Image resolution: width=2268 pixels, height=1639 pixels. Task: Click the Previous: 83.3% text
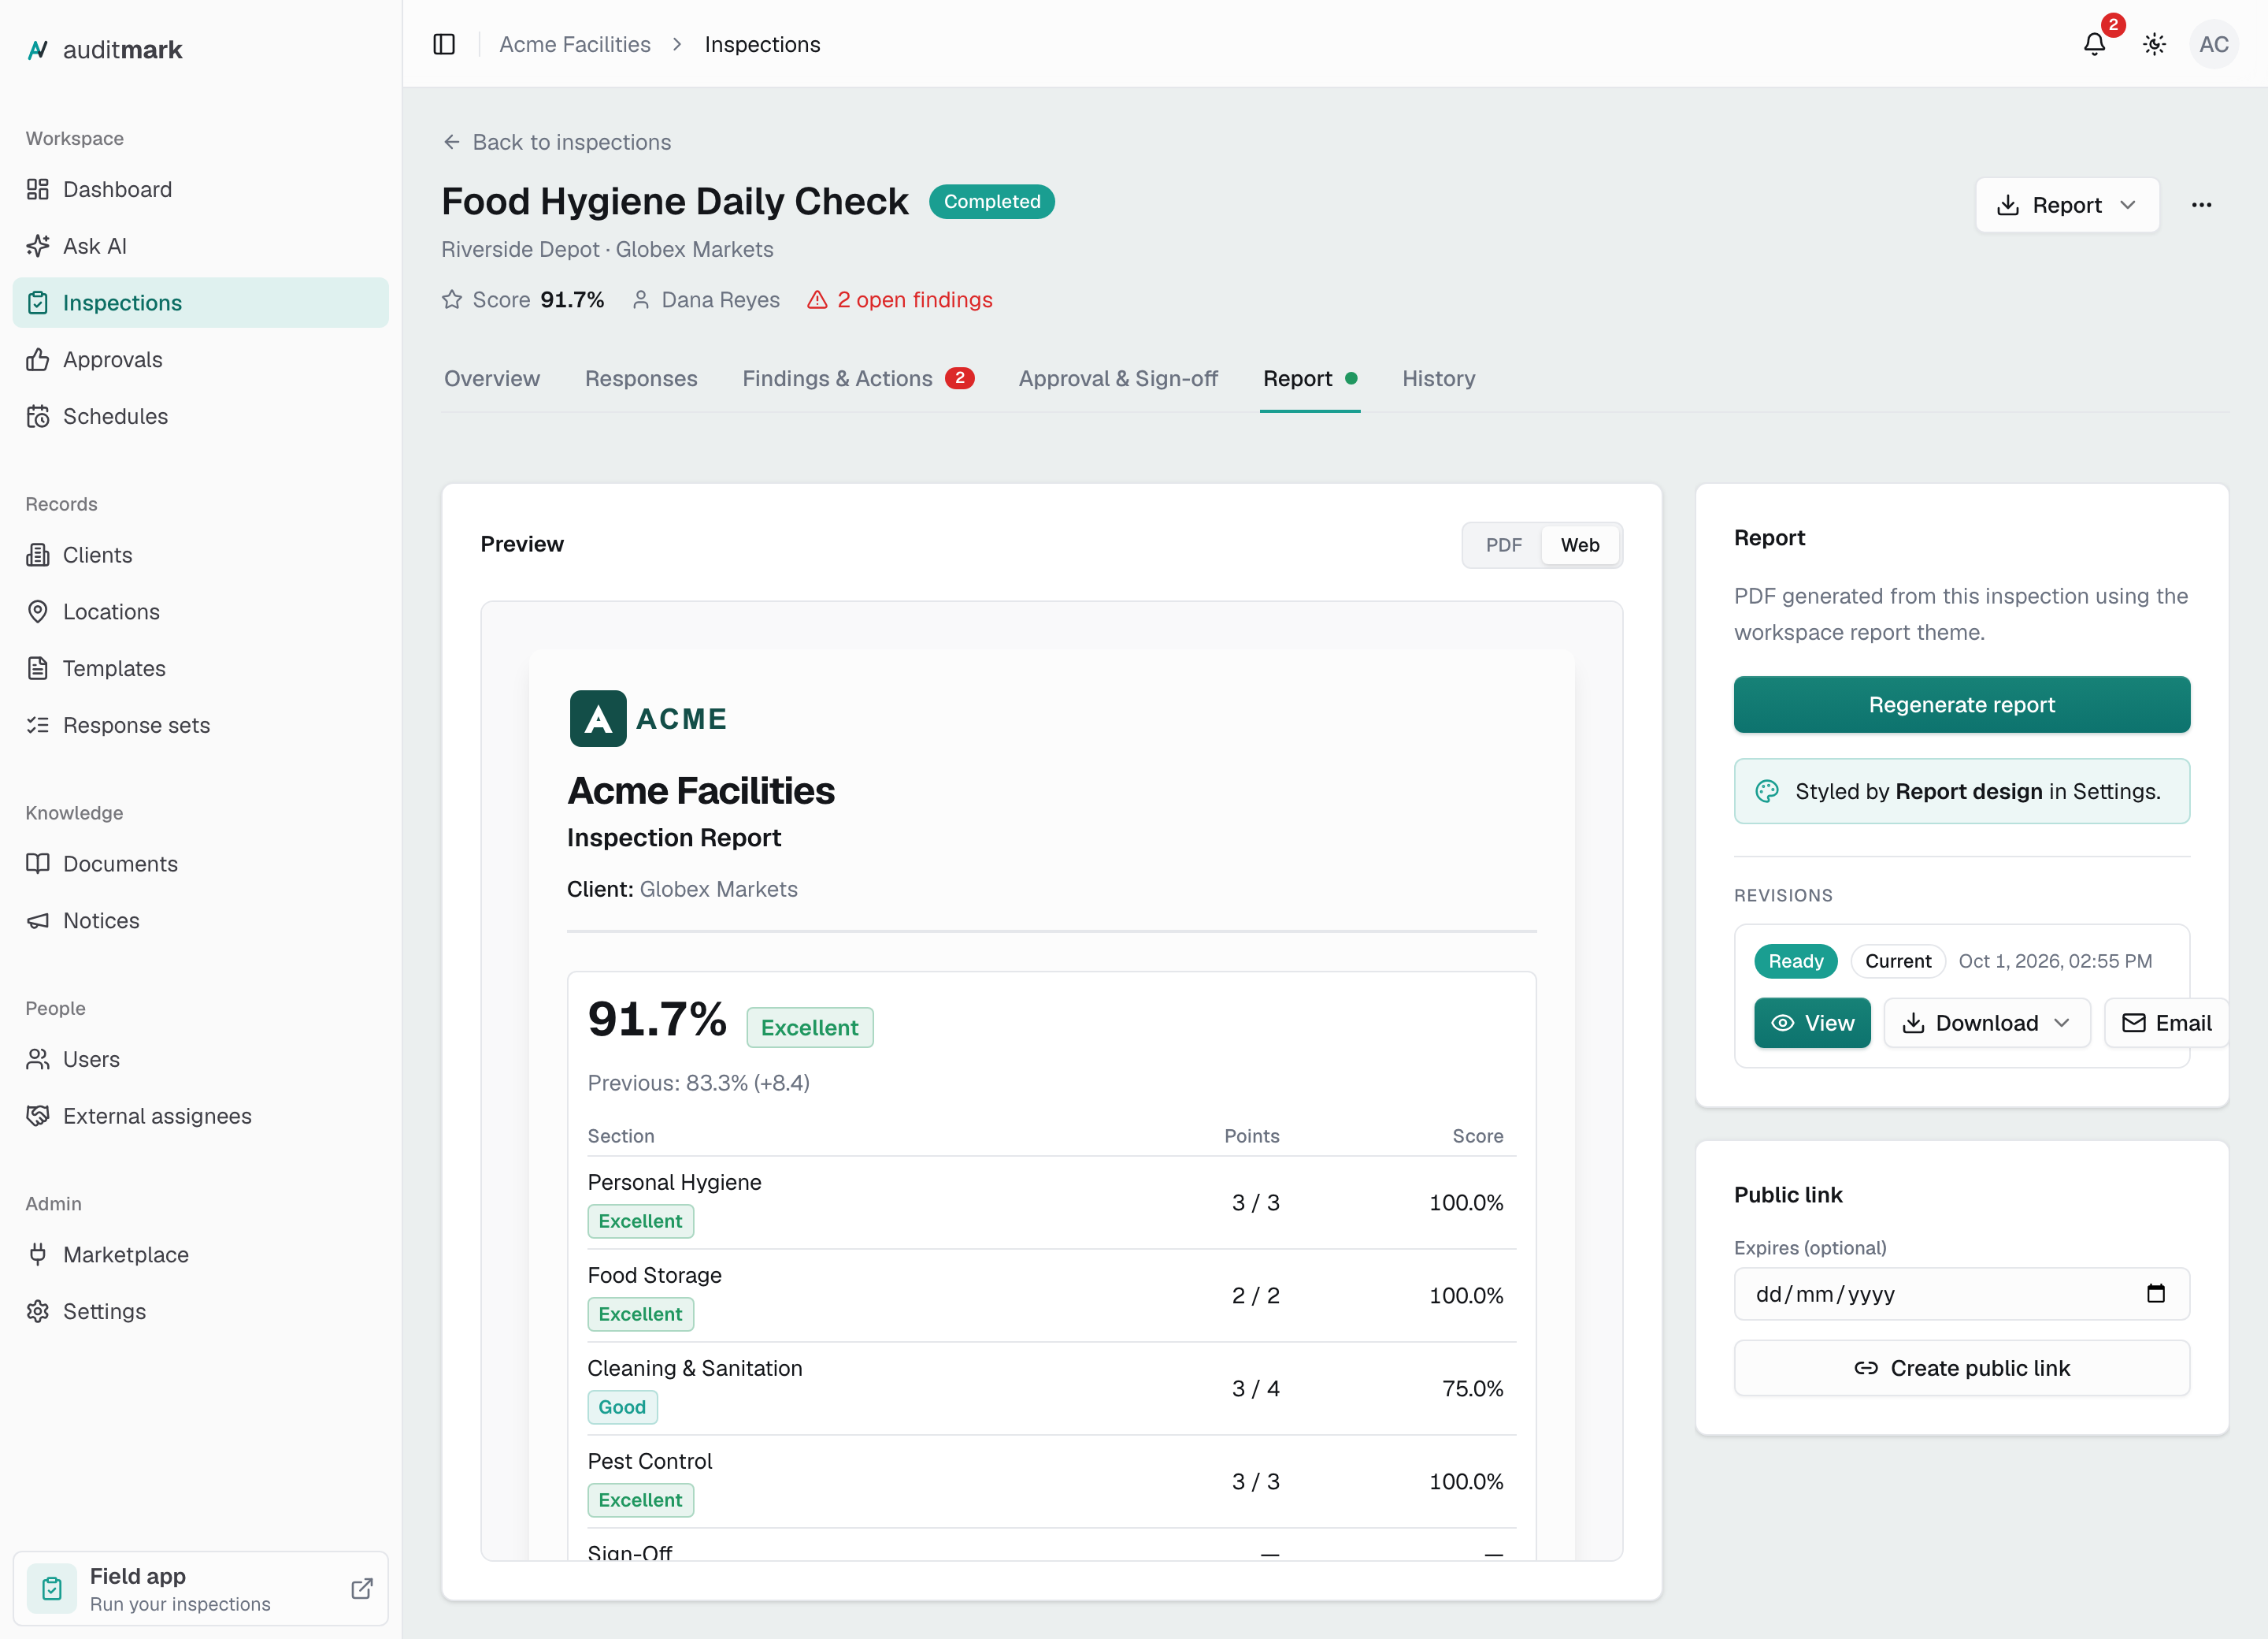tap(698, 1083)
